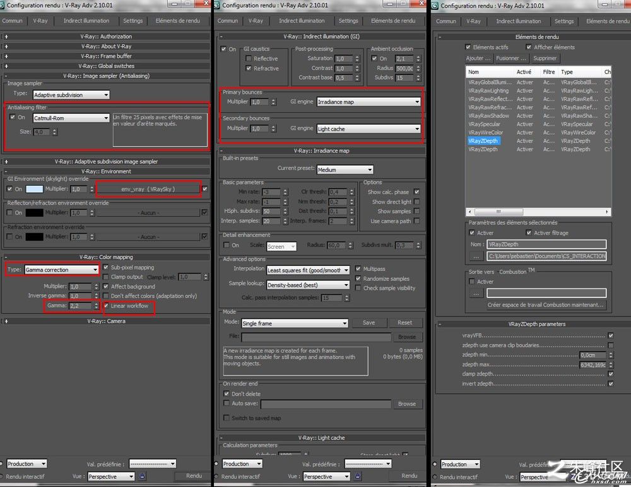
Task: Click the Fusionner ... button
Action: [511, 58]
